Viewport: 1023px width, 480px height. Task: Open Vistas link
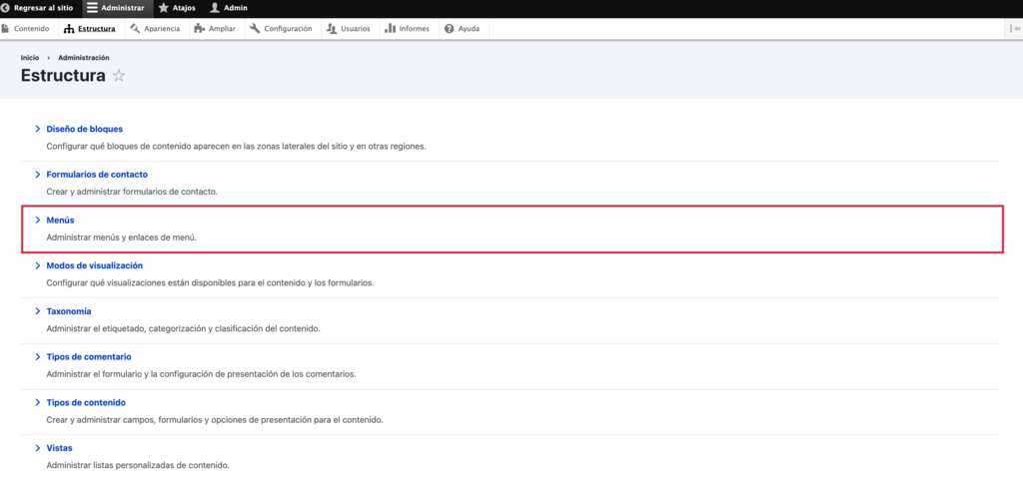pyautogui.click(x=59, y=448)
